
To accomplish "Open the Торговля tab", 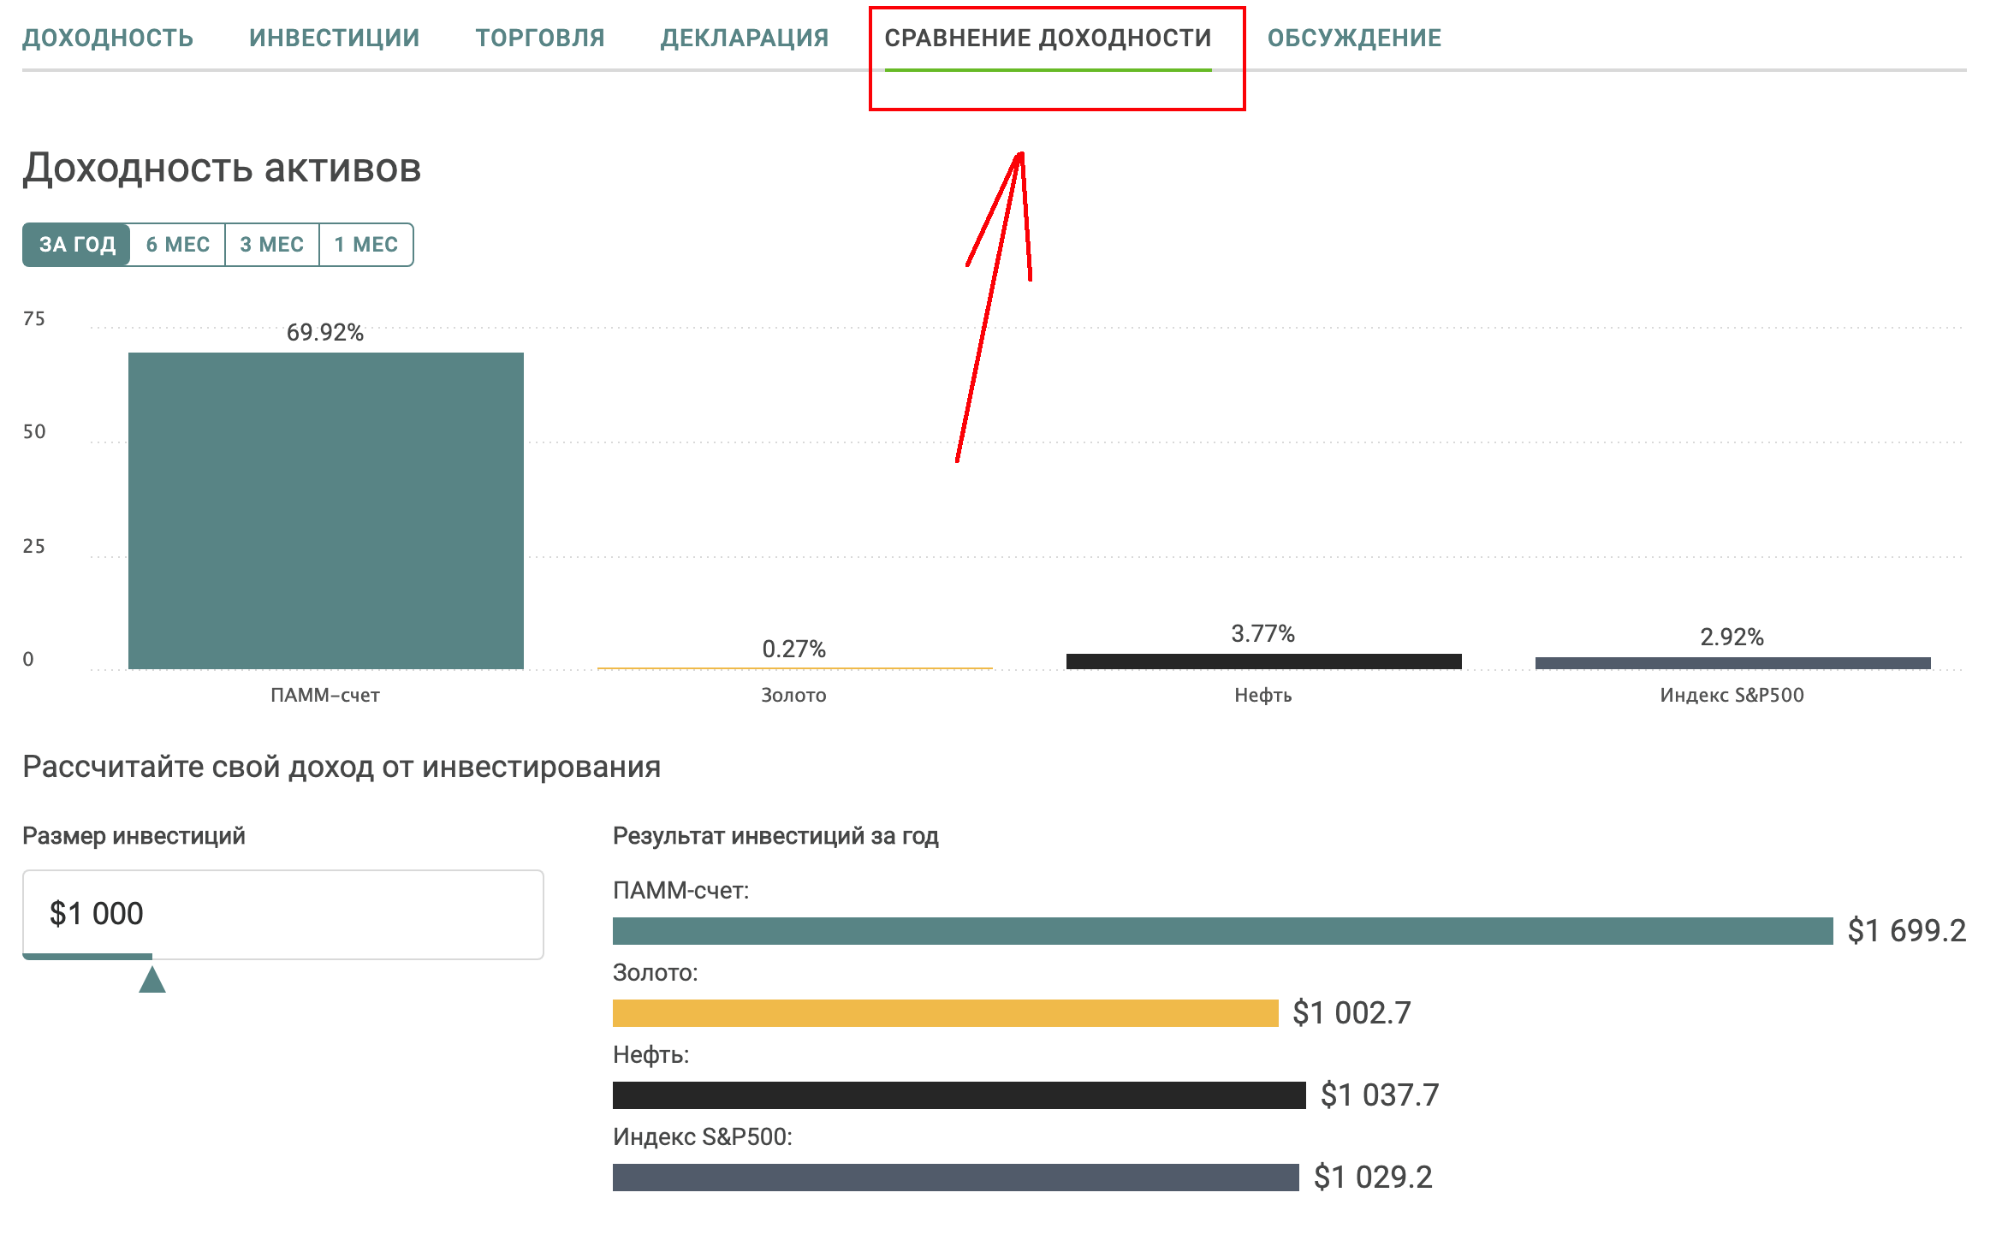I will [540, 38].
